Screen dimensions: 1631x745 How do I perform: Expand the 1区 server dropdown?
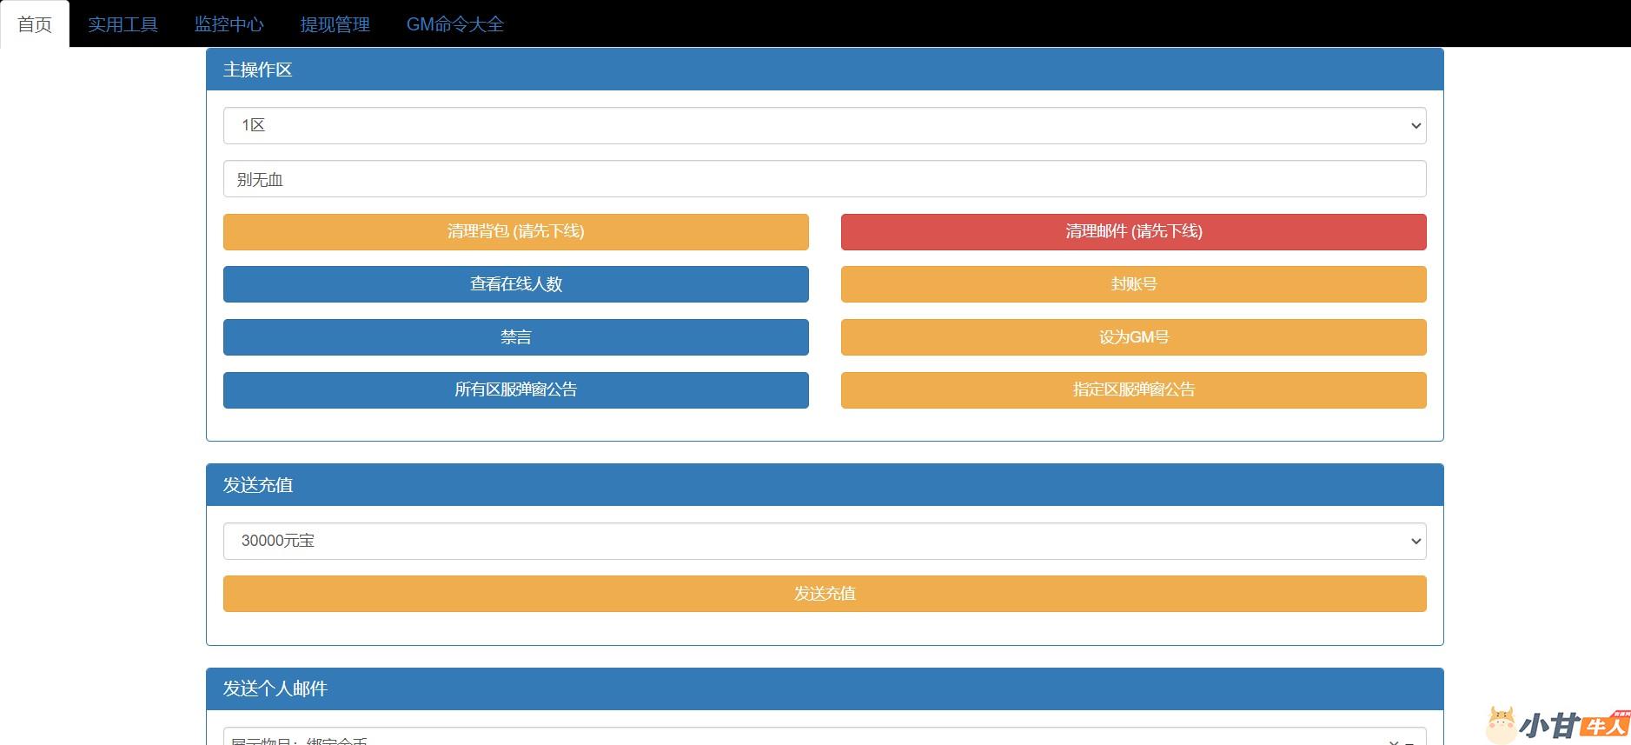[824, 126]
